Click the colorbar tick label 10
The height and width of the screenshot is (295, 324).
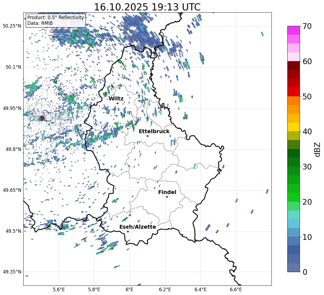(x=307, y=237)
